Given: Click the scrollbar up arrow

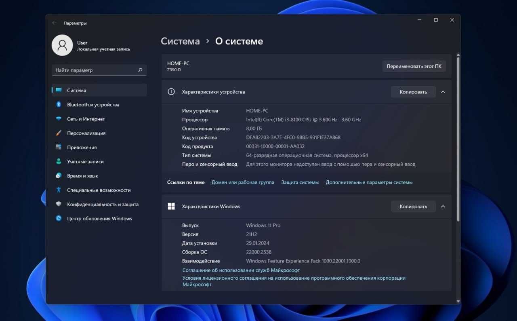Looking at the screenshot, I should (458, 54).
